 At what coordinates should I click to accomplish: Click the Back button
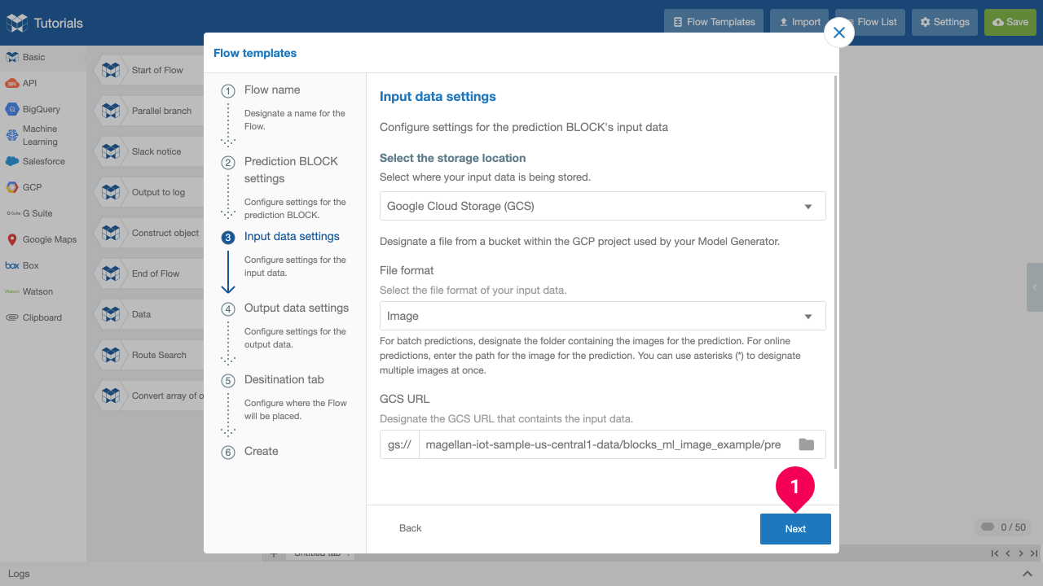point(411,528)
